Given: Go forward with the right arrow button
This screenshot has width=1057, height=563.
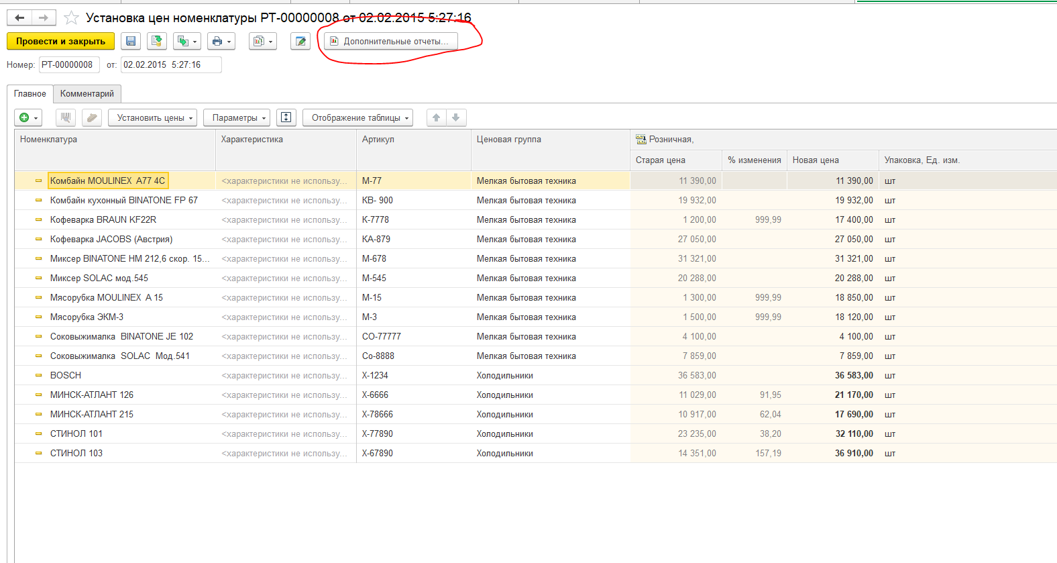Looking at the screenshot, I should pyautogui.click(x=43, y=18).
